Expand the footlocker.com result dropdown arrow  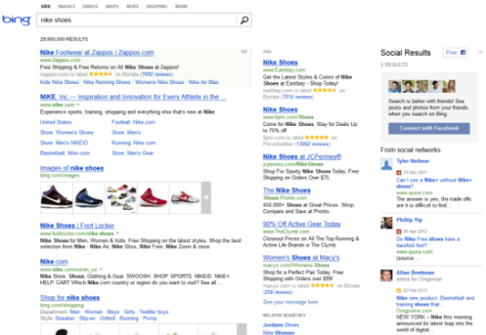pyautogui.click(x=118, y=234)
